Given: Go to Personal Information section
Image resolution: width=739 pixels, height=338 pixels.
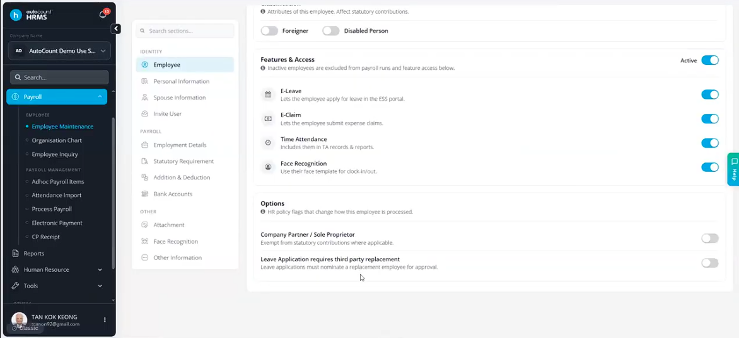Looking at the screenshot, I should click(x=185, y=81).
